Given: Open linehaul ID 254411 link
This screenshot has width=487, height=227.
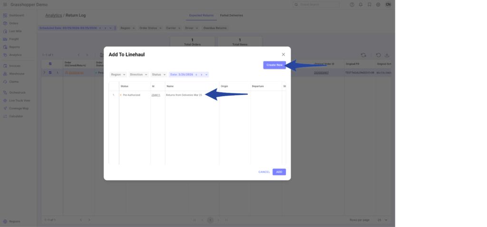Looking at the screenshot, I should [x=156, y=95].
